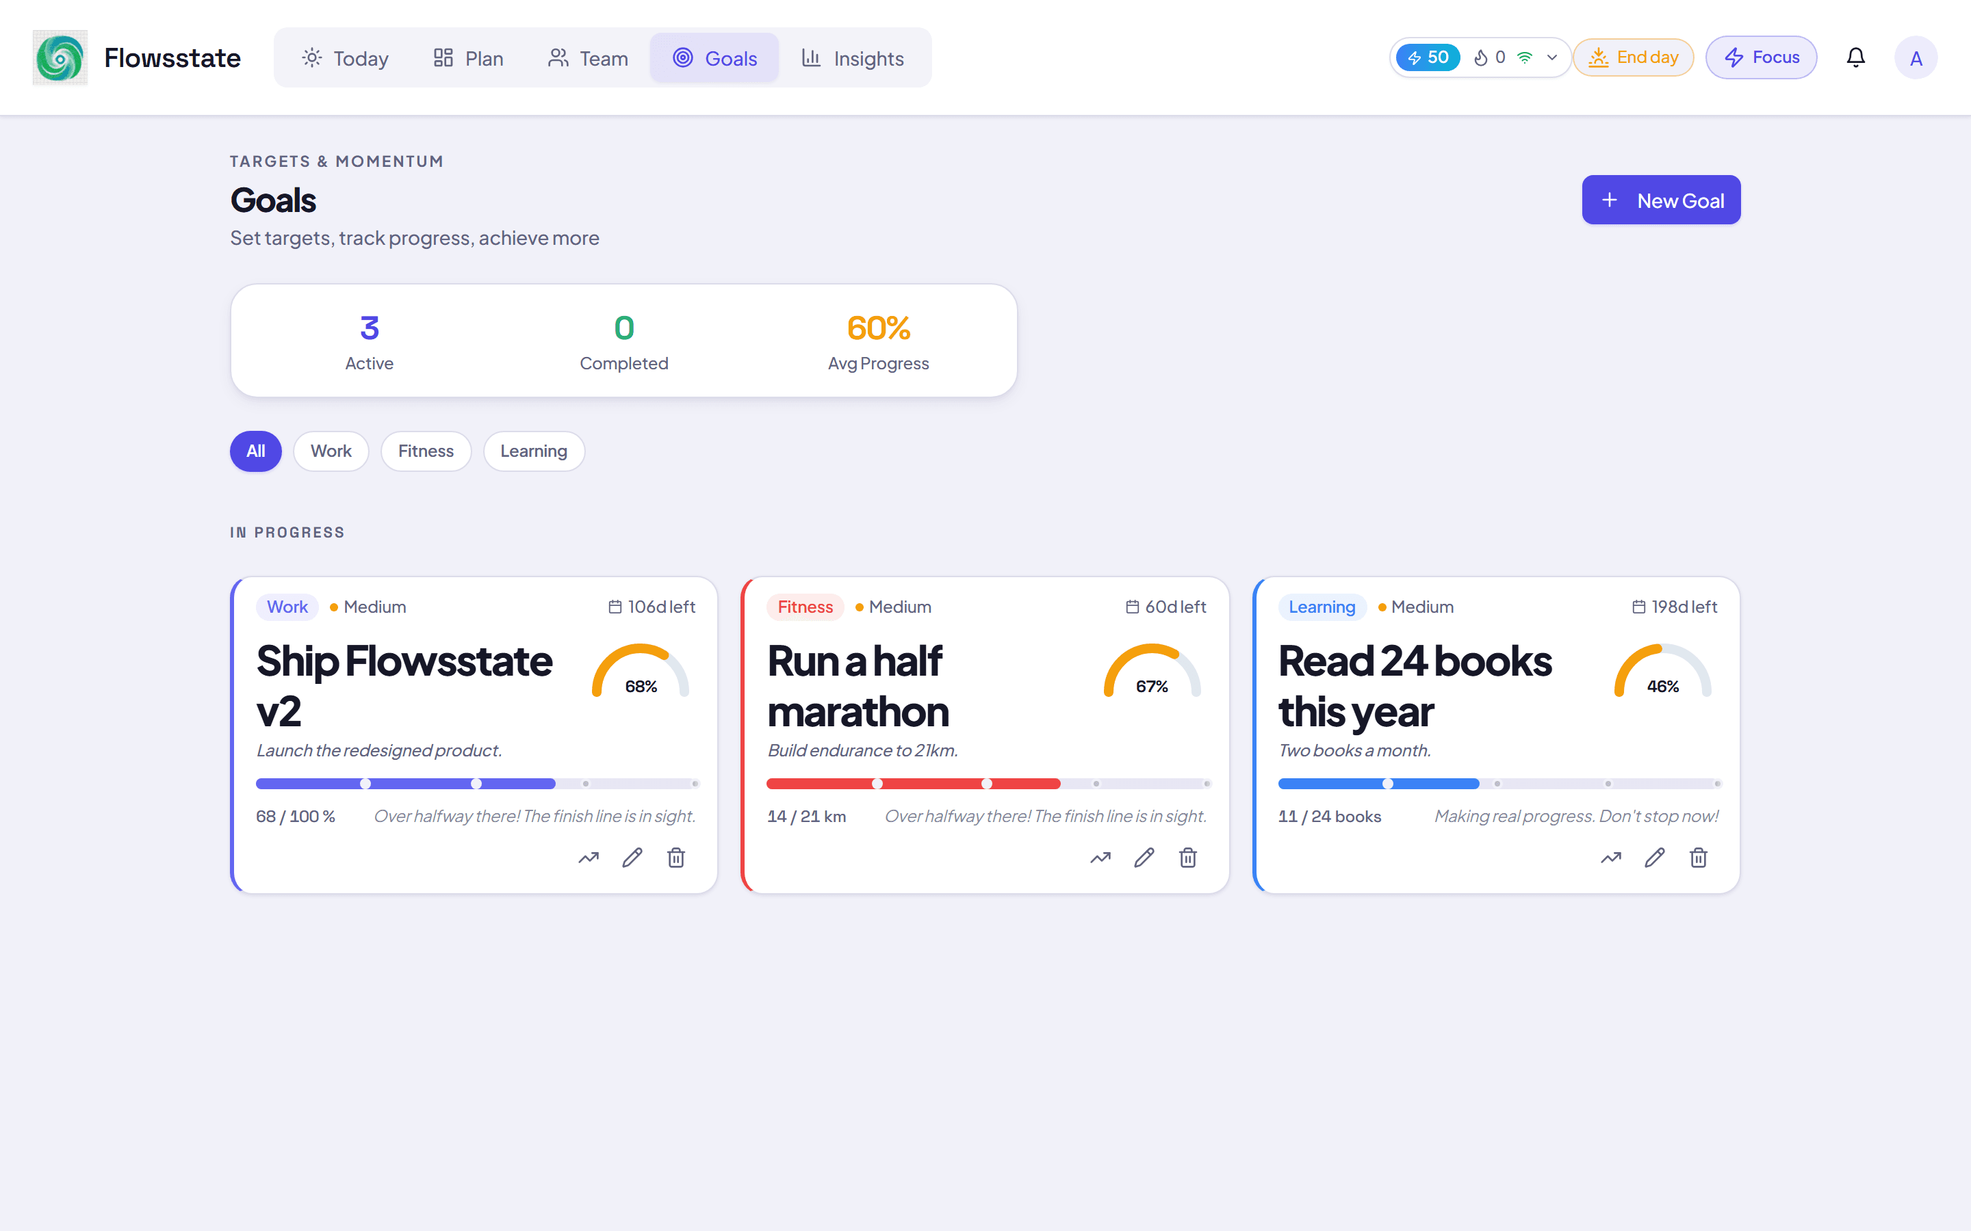Open the Read 24 books this year title
The image size is (1971, 1231).
[x=1415, y=687]
